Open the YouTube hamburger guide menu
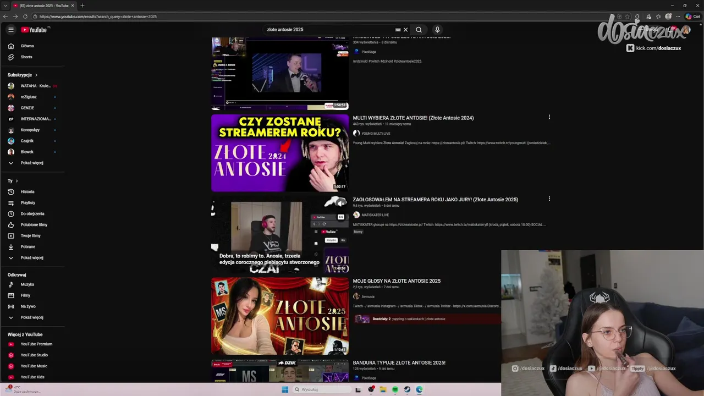704x396 pixels. (10, 30)
